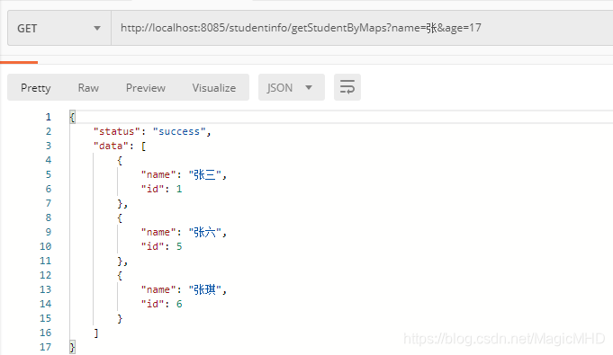
Task: Click the opening brace on line 1
Action: [72, 117]
